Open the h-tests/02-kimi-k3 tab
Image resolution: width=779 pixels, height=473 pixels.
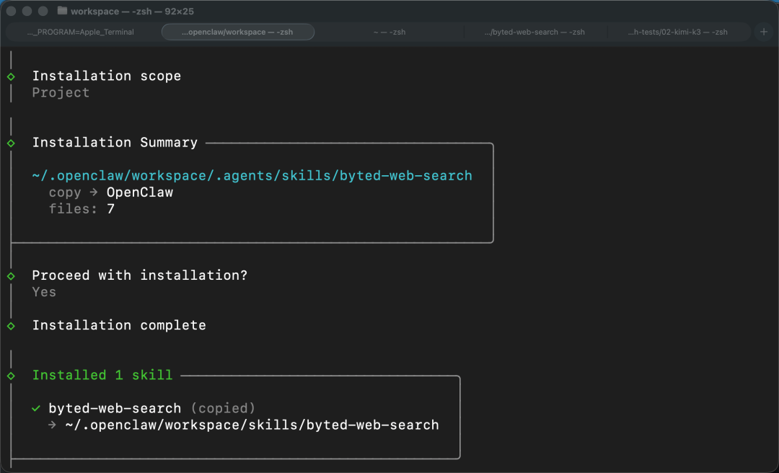coord(677,32)
